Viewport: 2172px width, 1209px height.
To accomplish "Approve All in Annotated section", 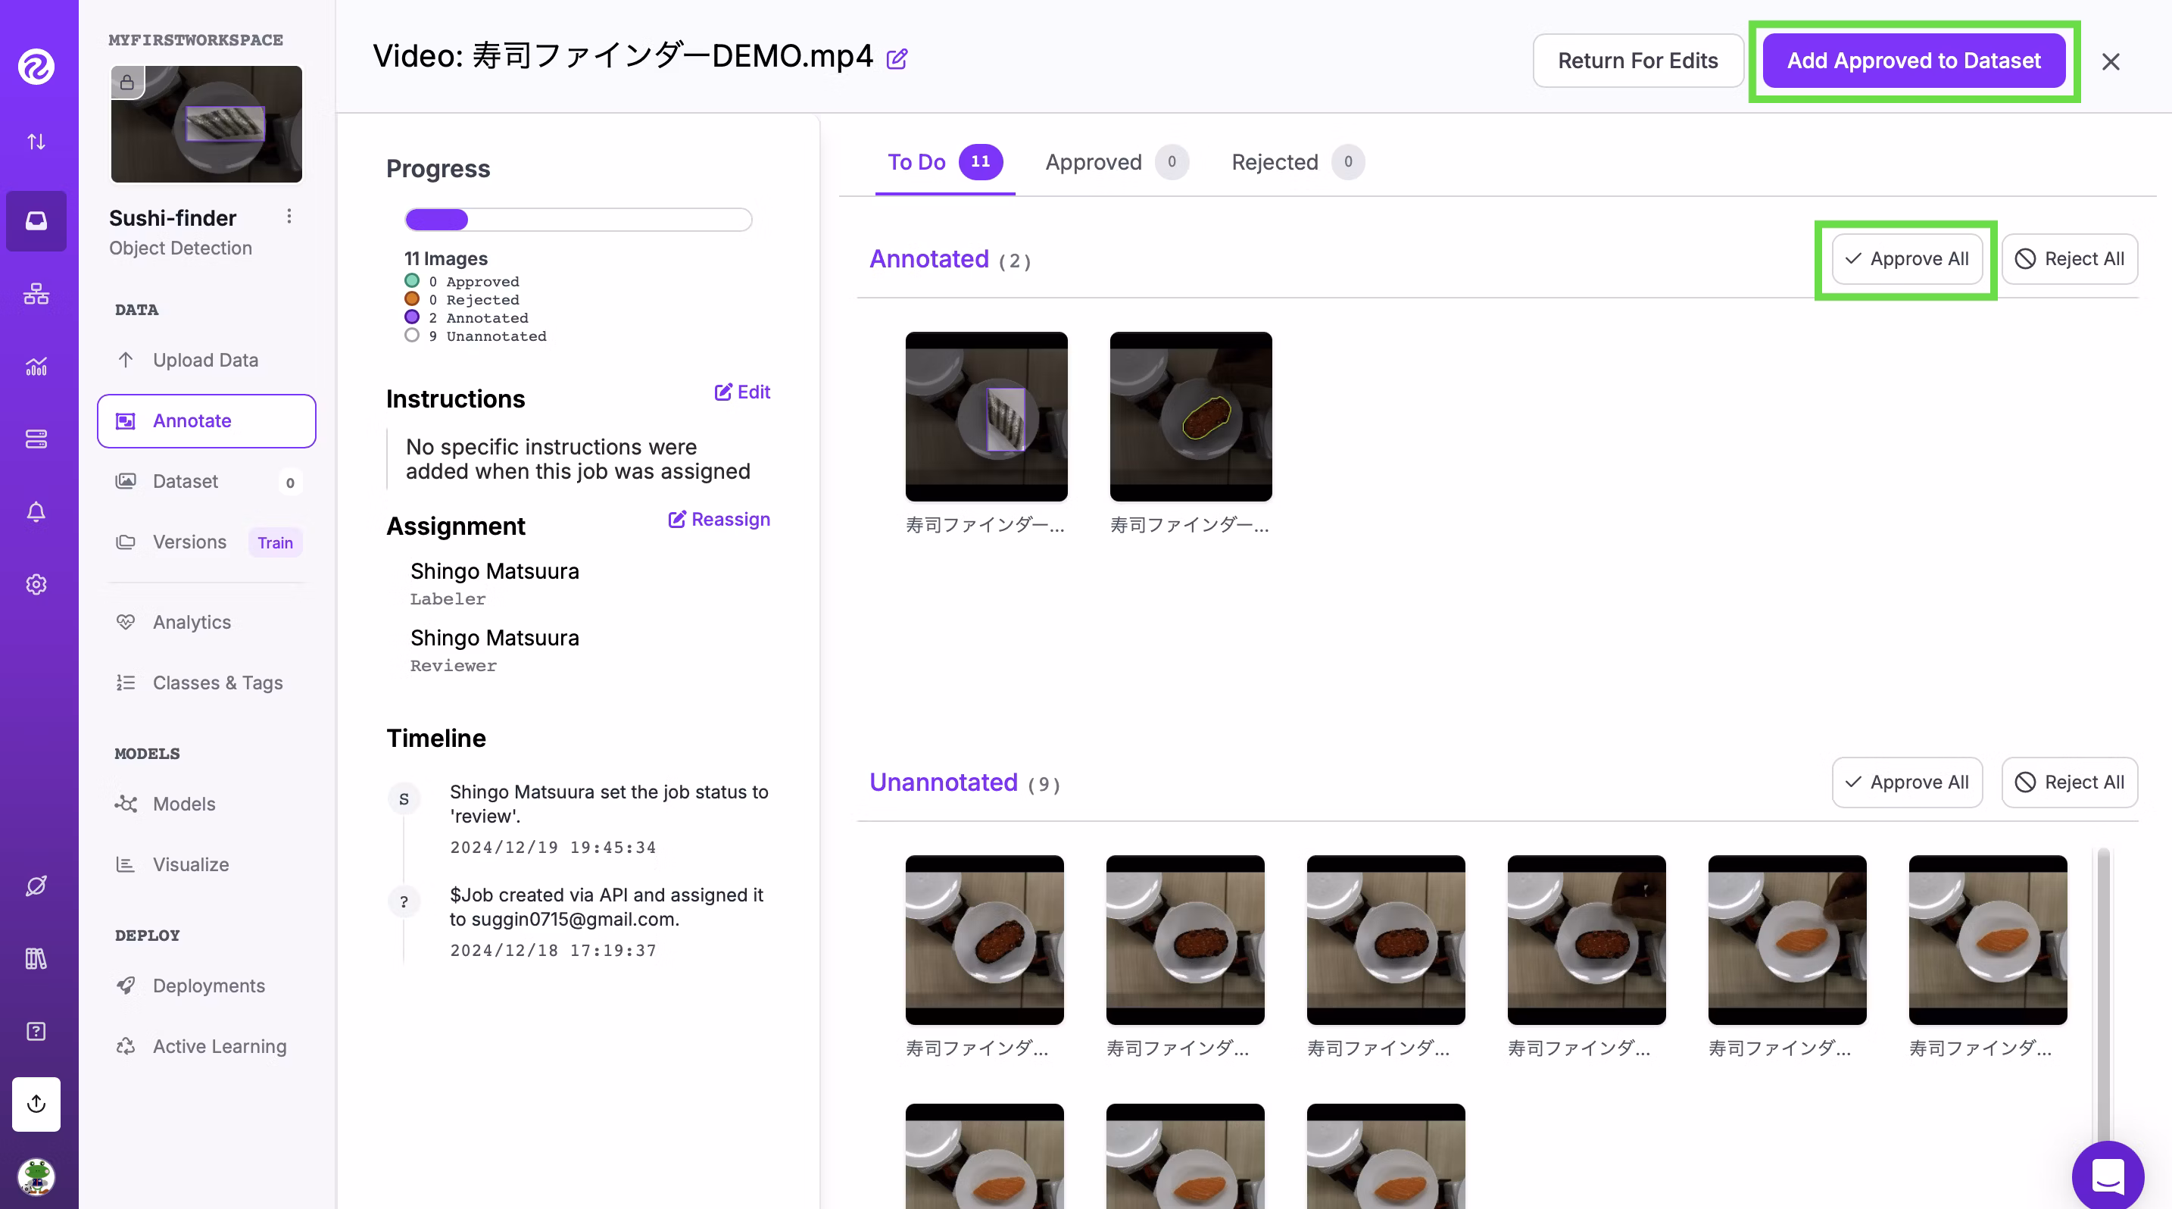I will click(x=1906, y=259).
